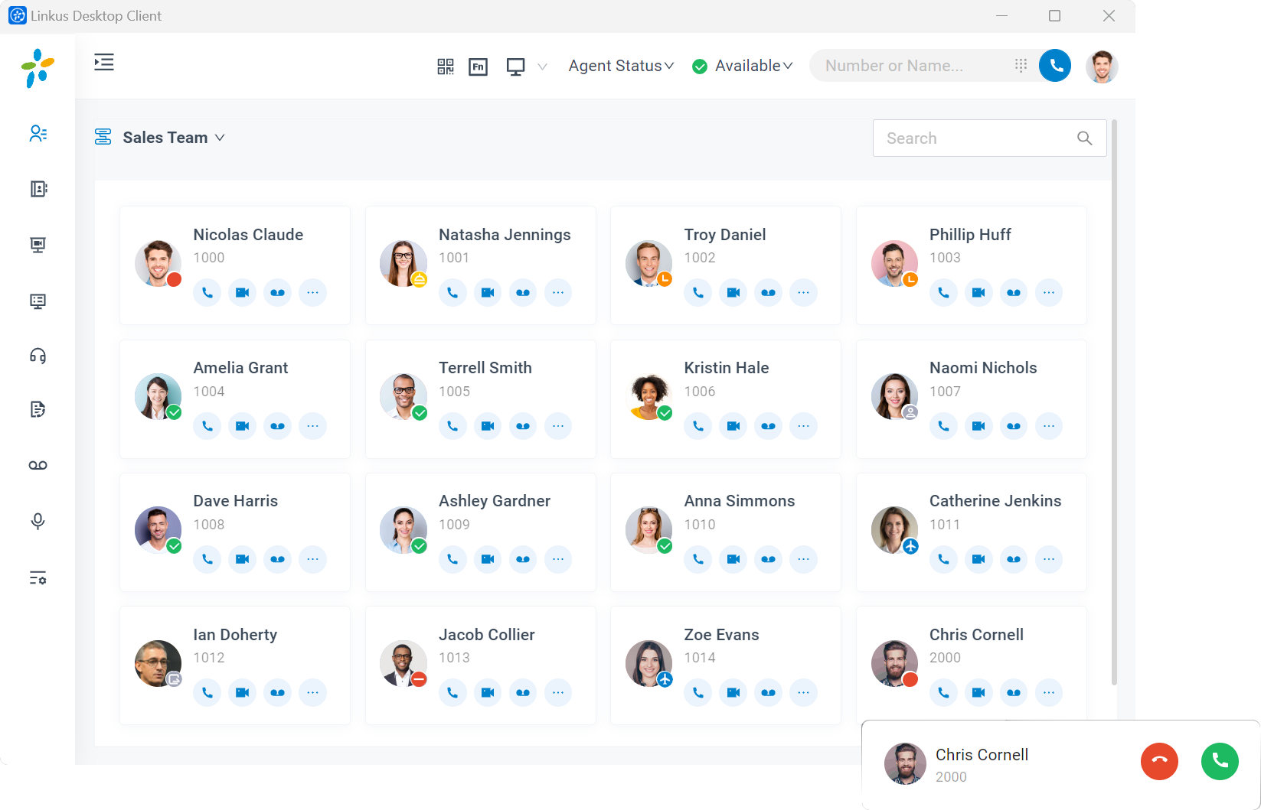Open the QR code icon in toolbar
This screenshot has height=810, width=1261.
pos(446,67)
